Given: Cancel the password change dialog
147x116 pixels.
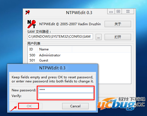Looking at the screenshot, I should pos(75,106).
